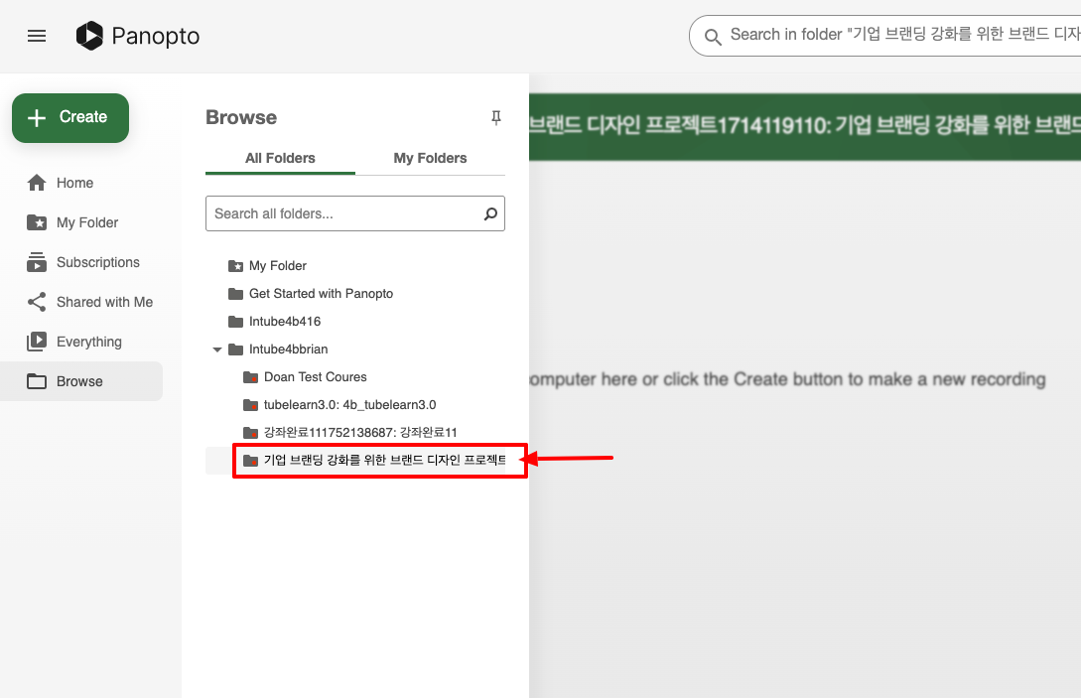1081x698 pixels.
Task: Open Shared with Me
Action: (81, 302)
